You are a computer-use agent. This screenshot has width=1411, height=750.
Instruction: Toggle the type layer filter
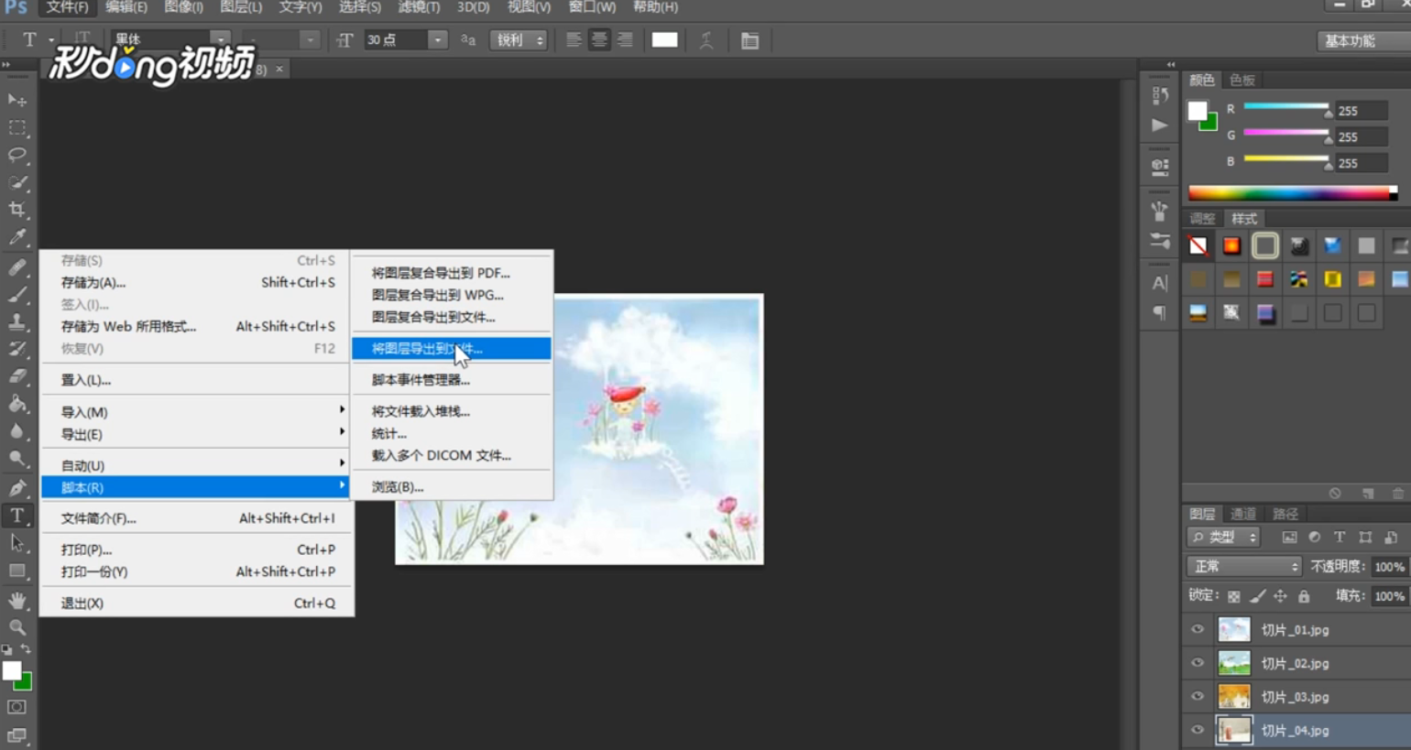click(1340, 538)
